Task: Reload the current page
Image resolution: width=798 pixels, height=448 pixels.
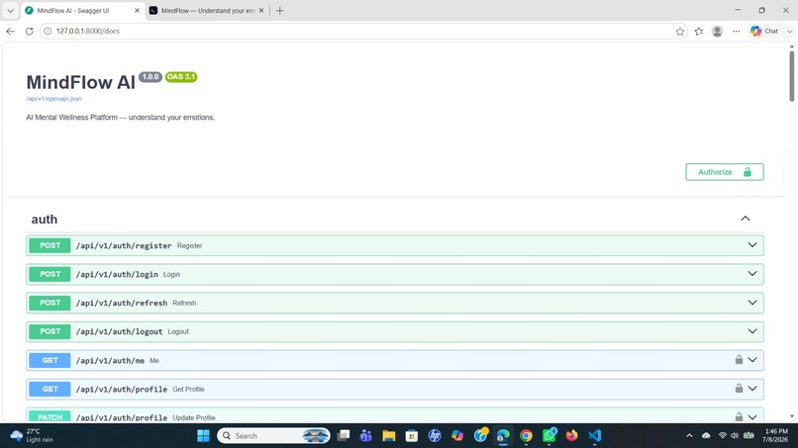Action: [x=29, y=31]
